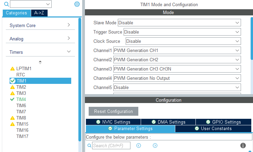
Task: Open the GPIO Settings tab
Action: pyautogui.click(x=224, y=122)
